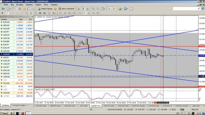Open the Вставка menu
This screenshot has width=205, height=115.
point(20,4)
